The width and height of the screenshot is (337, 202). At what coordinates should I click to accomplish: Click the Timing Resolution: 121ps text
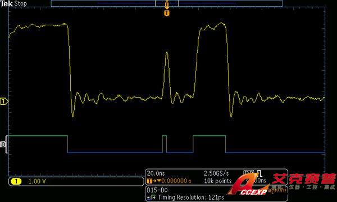[191, 197]
